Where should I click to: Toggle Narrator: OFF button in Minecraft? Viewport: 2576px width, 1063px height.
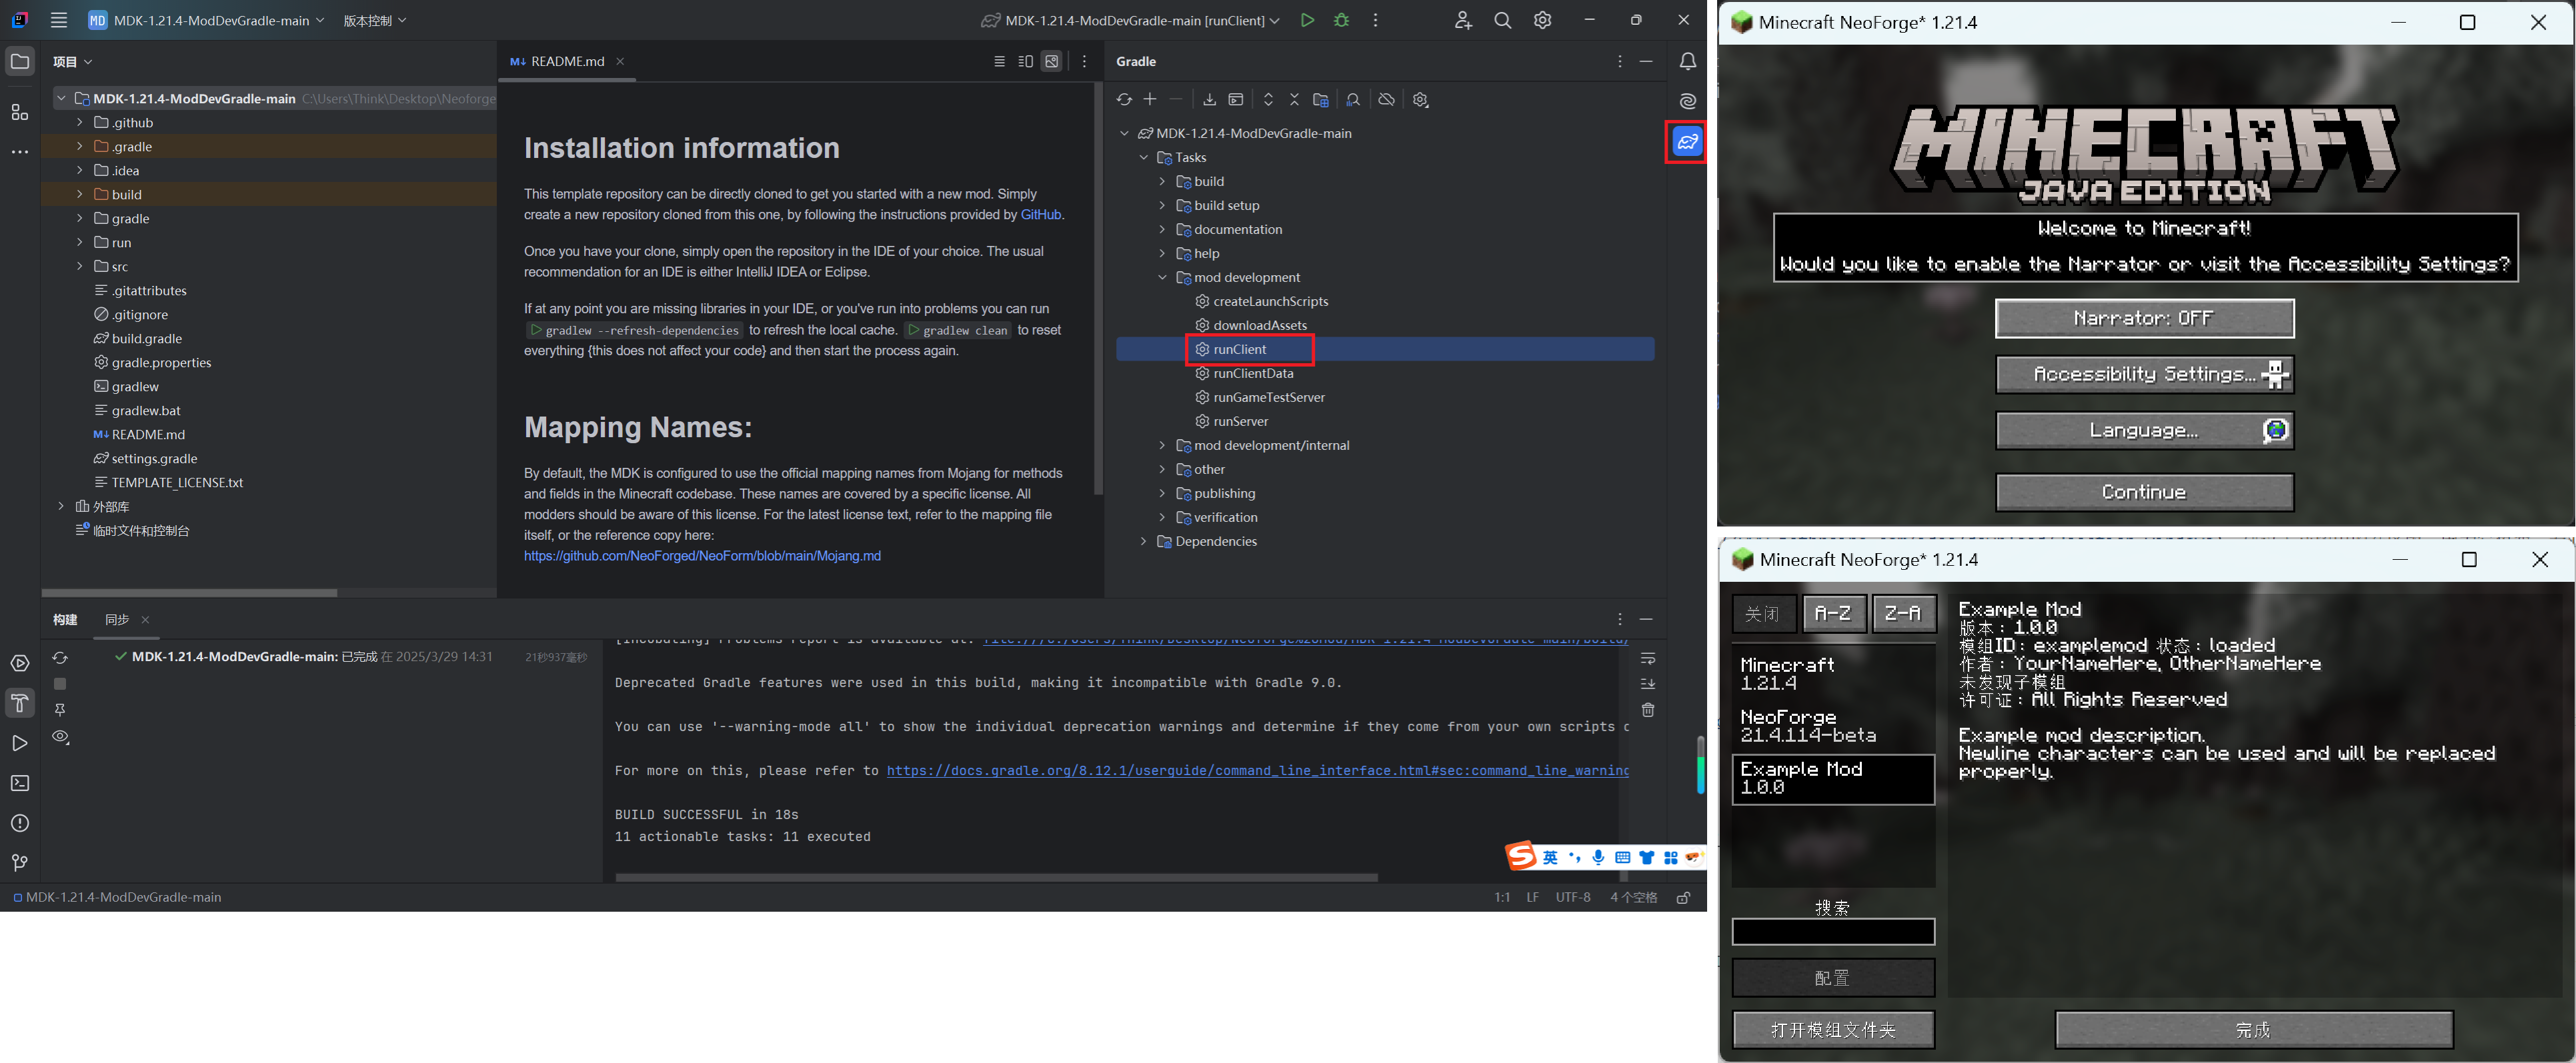2144,319
